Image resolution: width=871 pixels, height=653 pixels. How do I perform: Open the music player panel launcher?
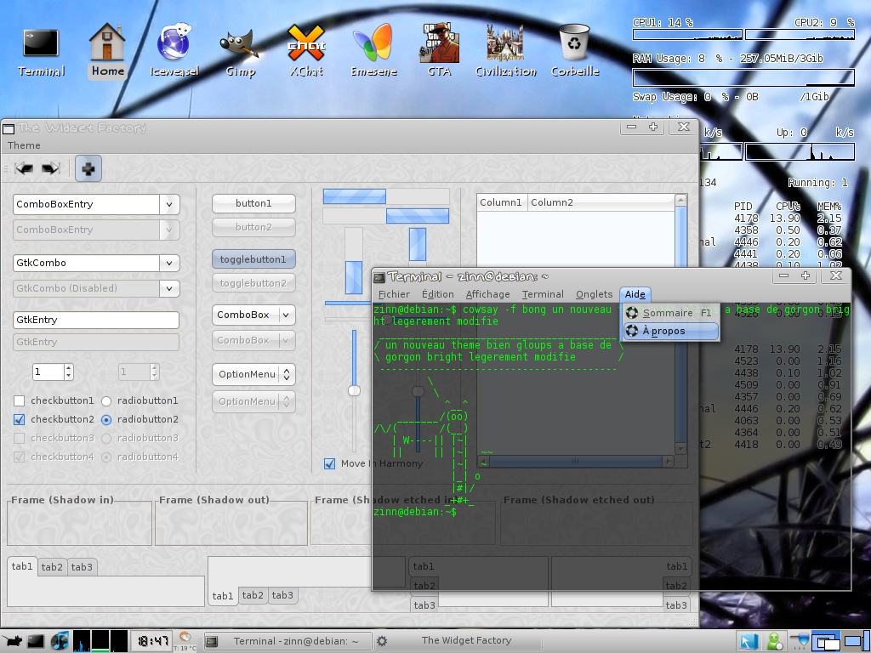click(60, 641)
